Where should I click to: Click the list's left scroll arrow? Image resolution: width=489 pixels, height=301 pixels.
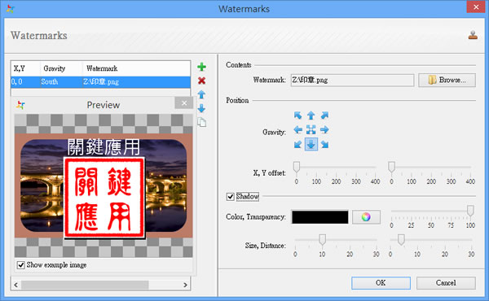point(16,285)
